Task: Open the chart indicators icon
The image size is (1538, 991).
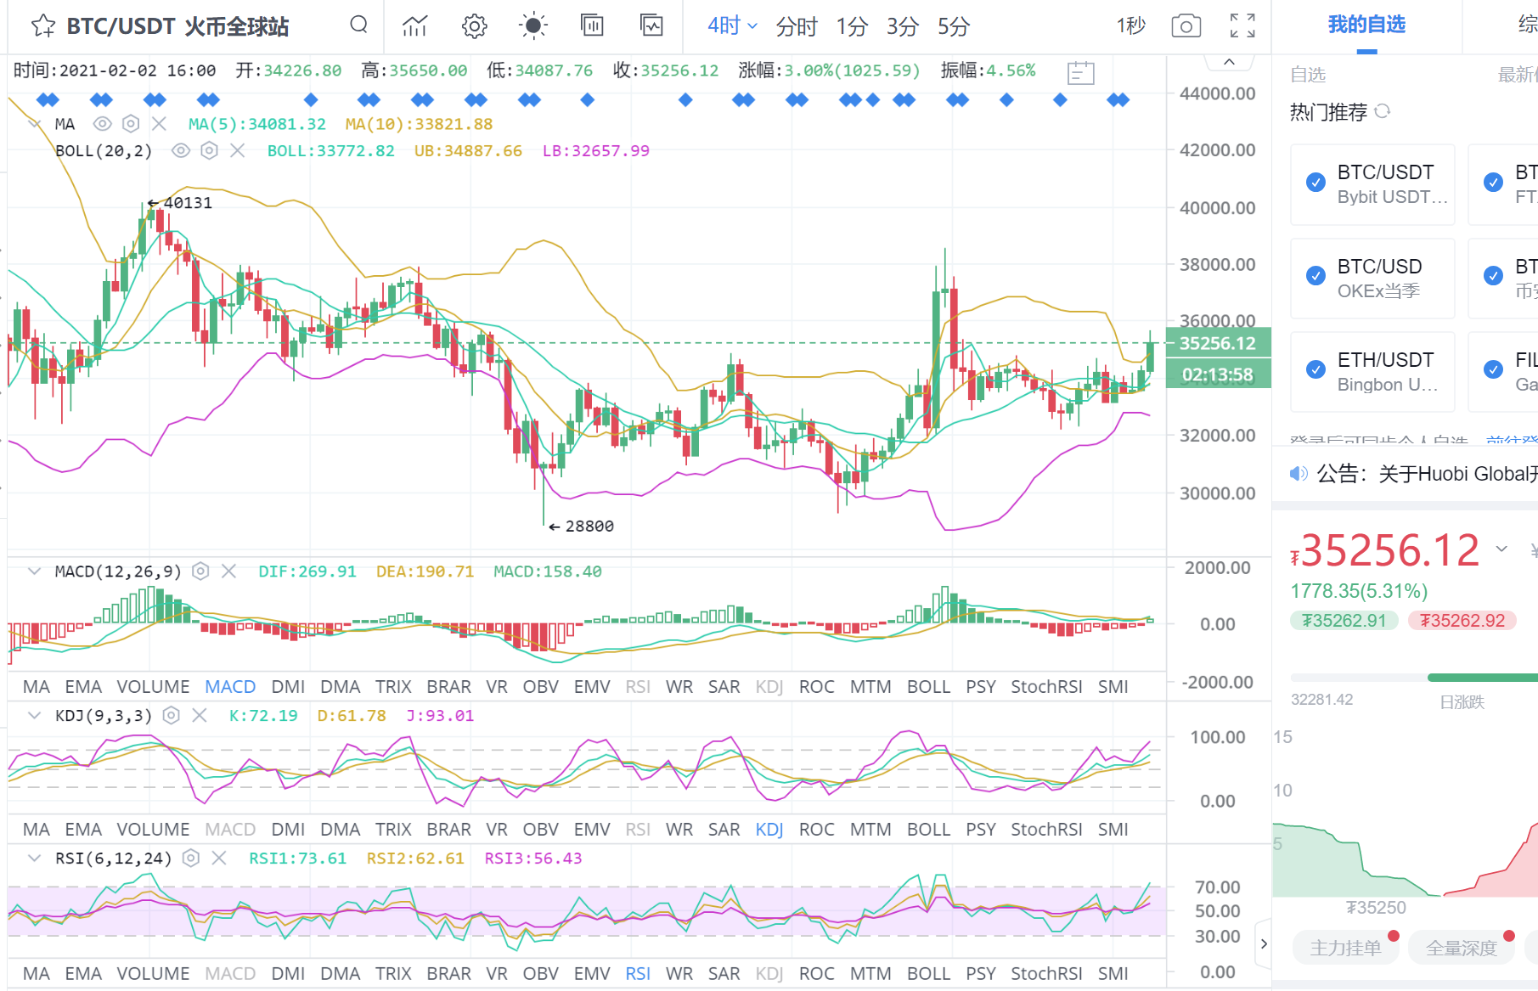Action: 414,26
